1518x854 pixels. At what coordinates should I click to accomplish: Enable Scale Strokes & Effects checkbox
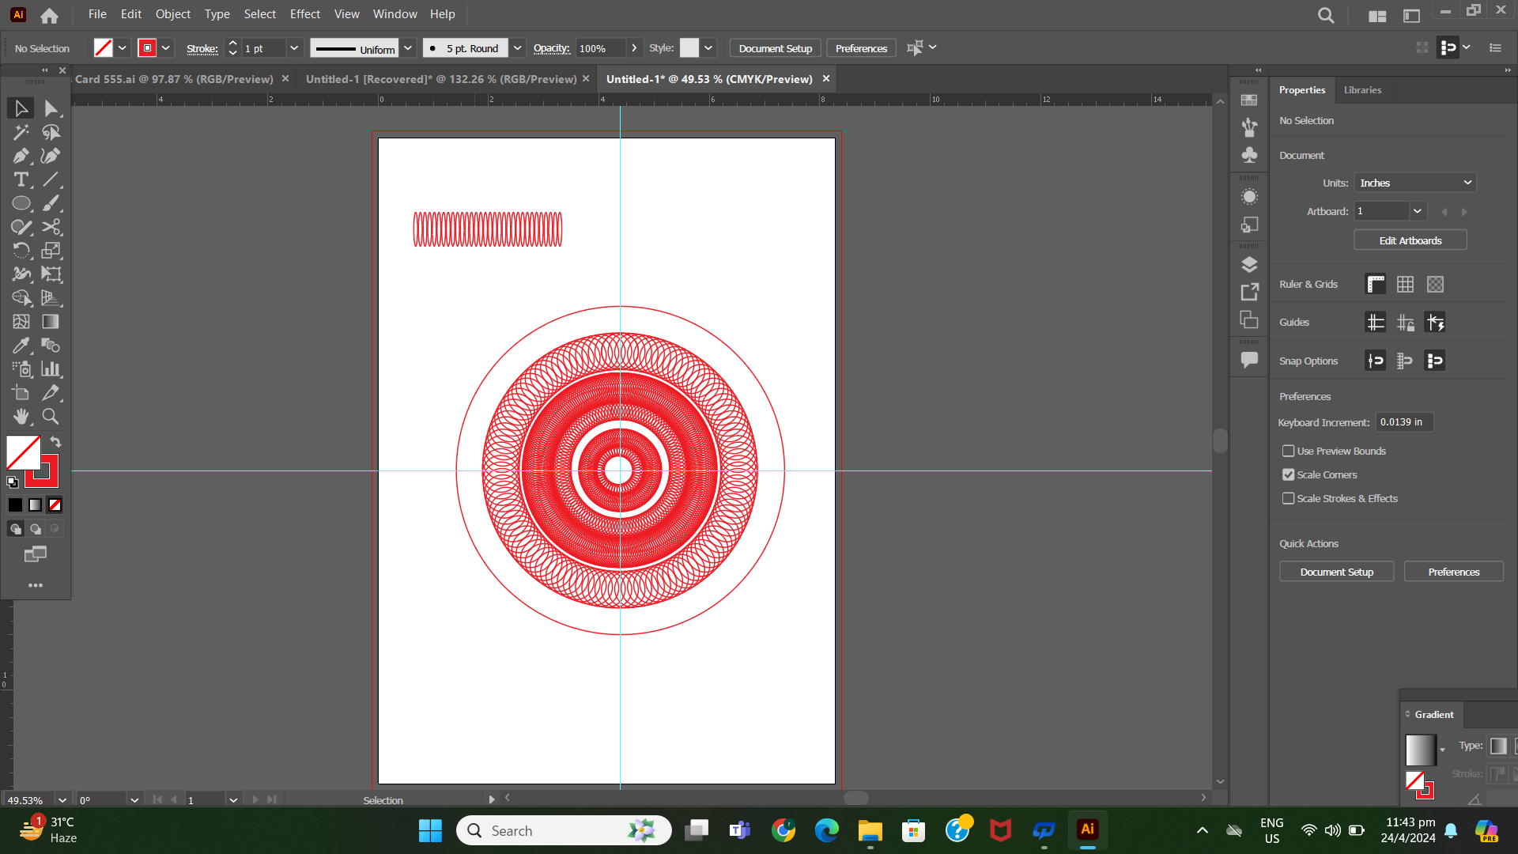point(1288,498)
